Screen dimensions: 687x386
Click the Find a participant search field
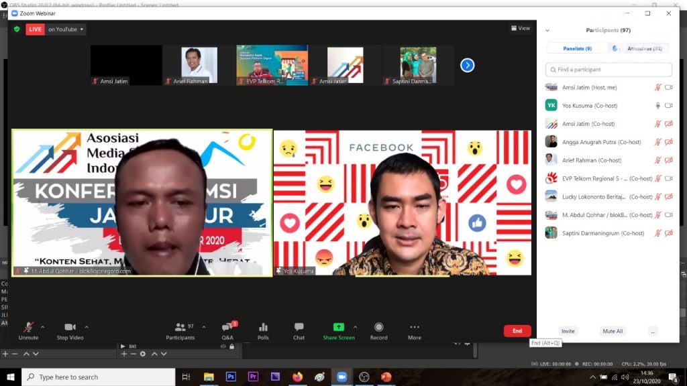(x=609, y=70)
